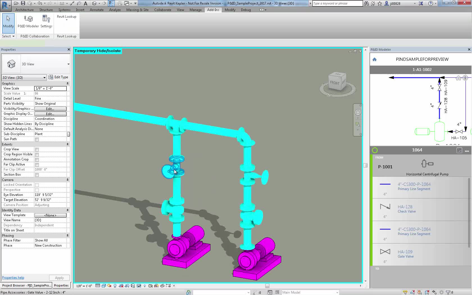Open Temporary Hide/Isolate options
472x295 pixels.
click(x=139, y=286)
